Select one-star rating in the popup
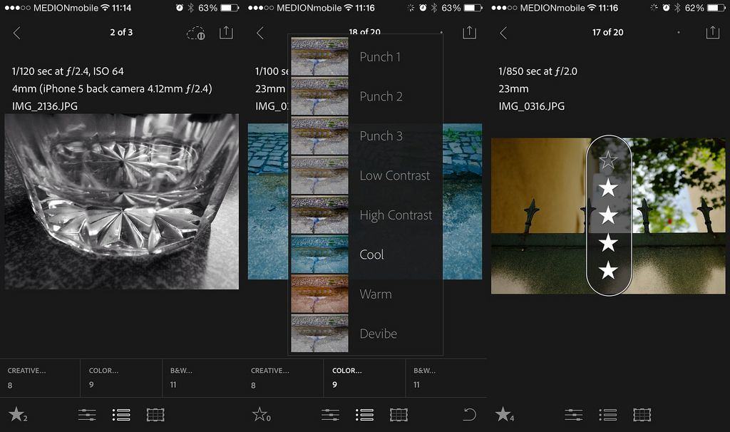The image size is (730, 432). [608, 270]
